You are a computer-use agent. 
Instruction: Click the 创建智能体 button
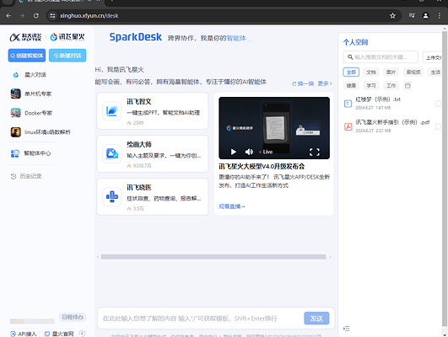27,56
